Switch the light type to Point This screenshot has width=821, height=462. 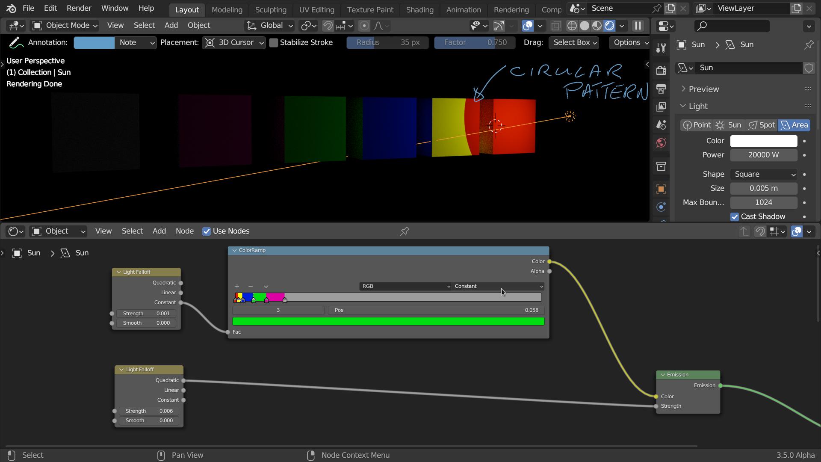[696, 125]
